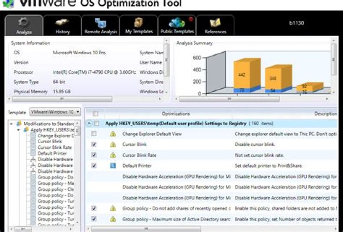Viewport: 343px width, 232px height.
Task: Click the cloud icon for Public Templates
Action: pos(177,23)
